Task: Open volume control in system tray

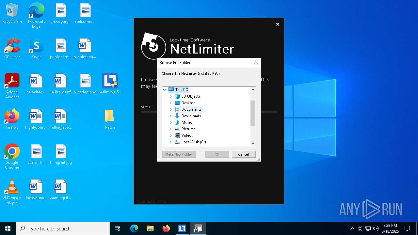Action: pyautogui.click(x=376, y=228)
